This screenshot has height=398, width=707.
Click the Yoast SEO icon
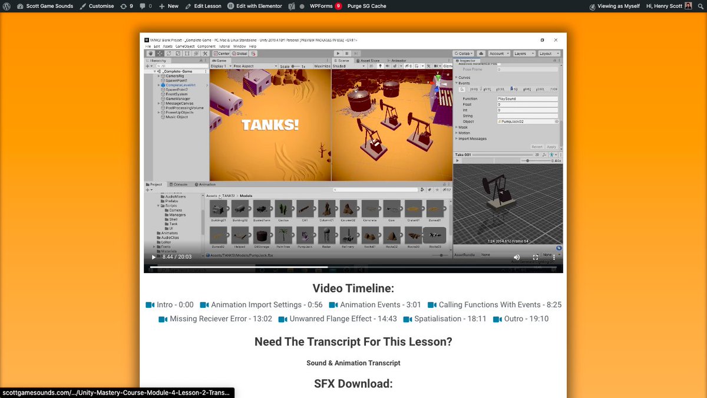pos(292,6)
